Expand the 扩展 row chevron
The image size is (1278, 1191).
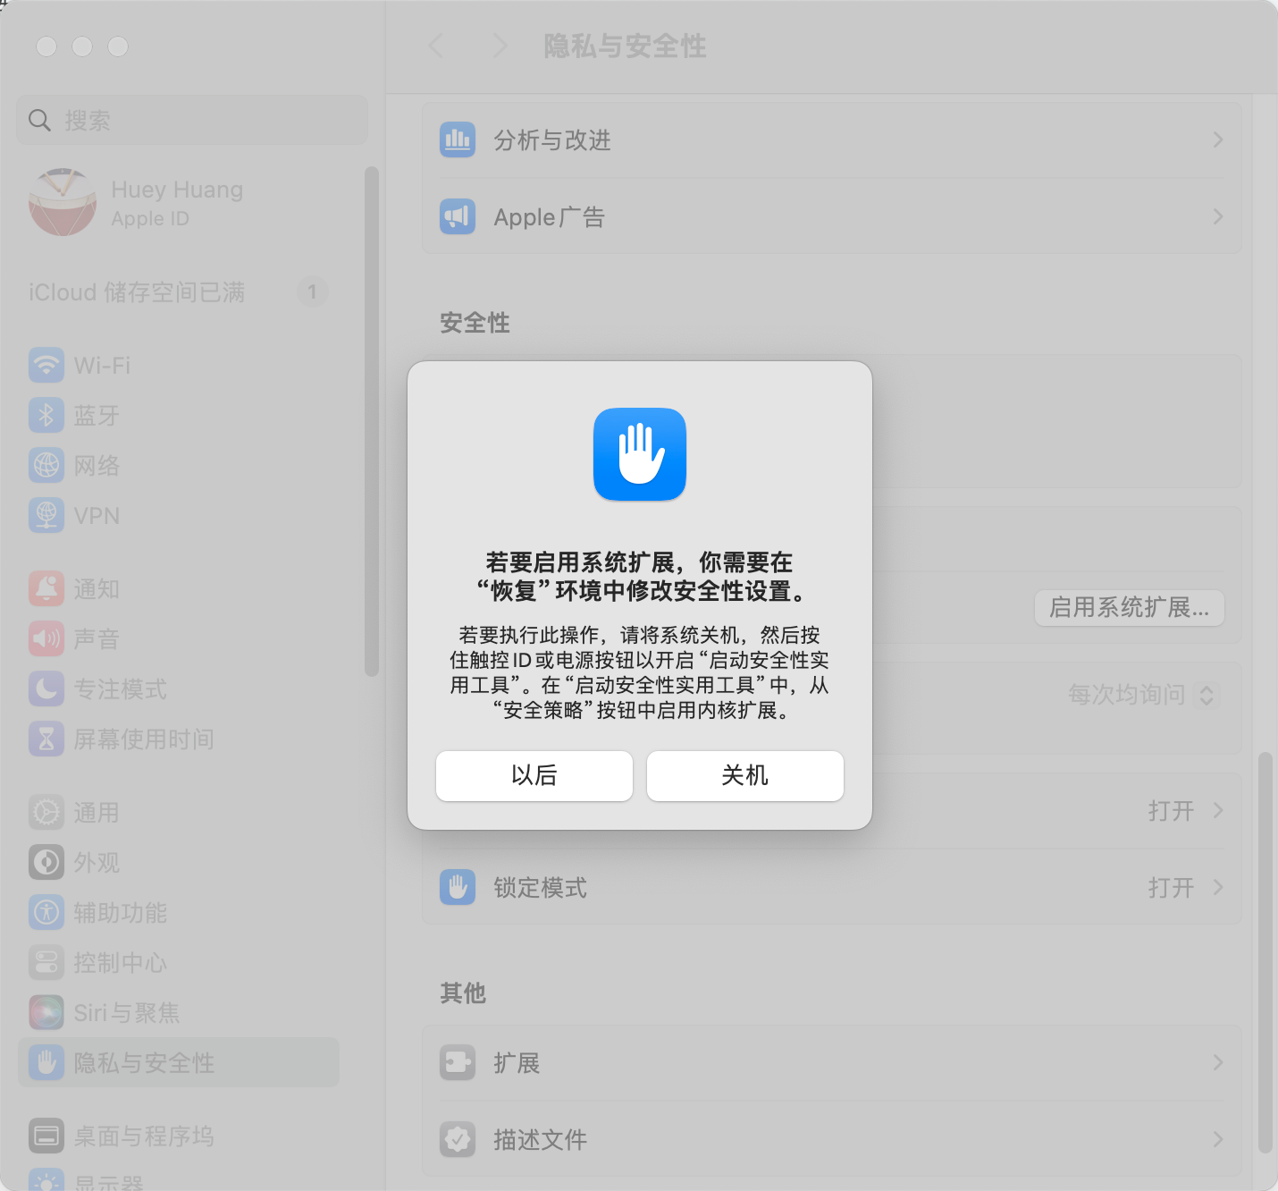[x=1217, y=1062]
